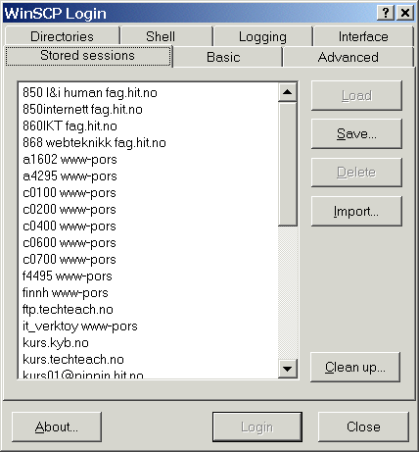Select session 'finnh www-pors'
Image resolution: width=419 pixels, height=452 pixels.
tap(148, 292)
